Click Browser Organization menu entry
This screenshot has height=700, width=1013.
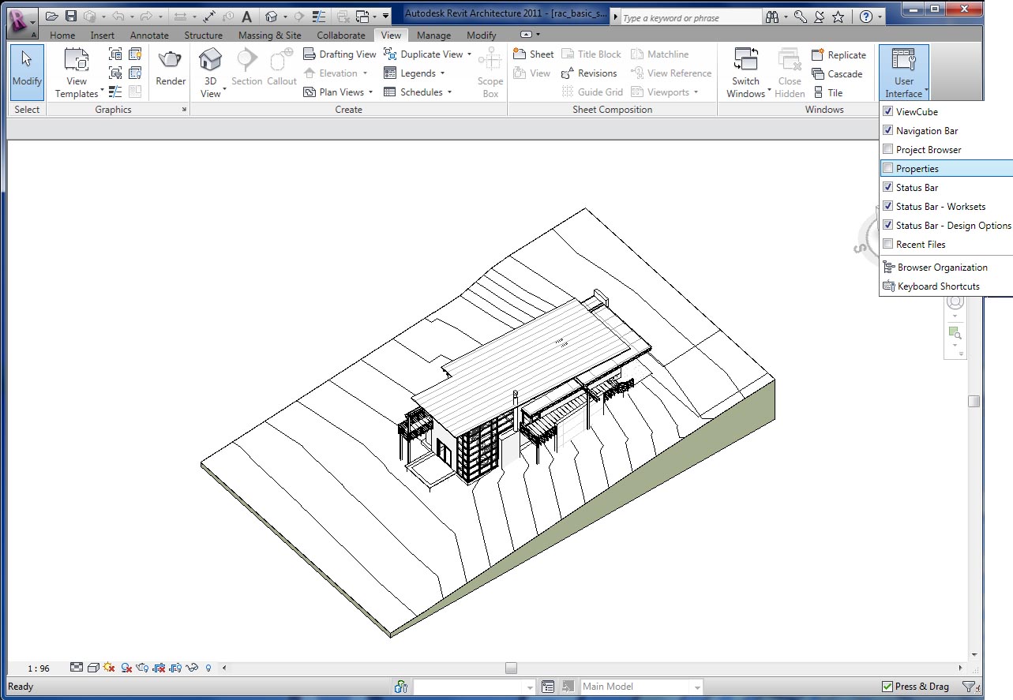(942, 268)
